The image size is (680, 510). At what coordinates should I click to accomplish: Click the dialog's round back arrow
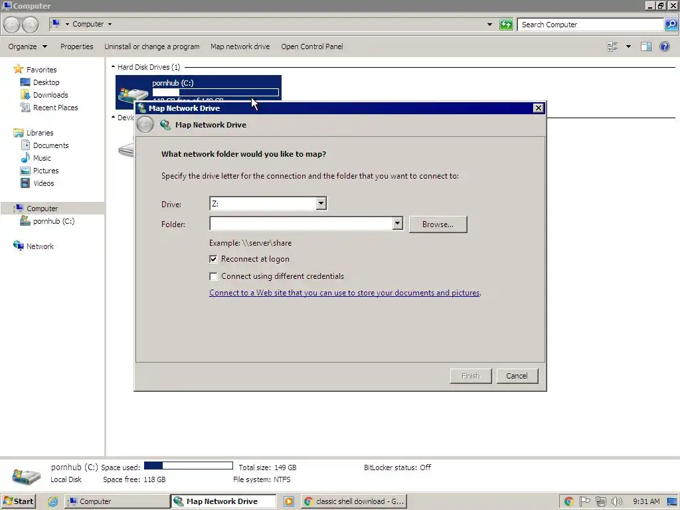[x=145, y=125]
